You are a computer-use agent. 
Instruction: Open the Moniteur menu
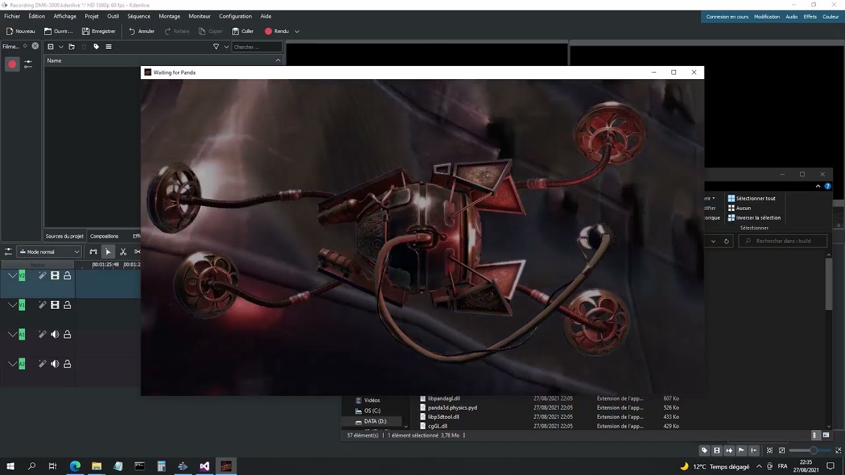(199, 16)
